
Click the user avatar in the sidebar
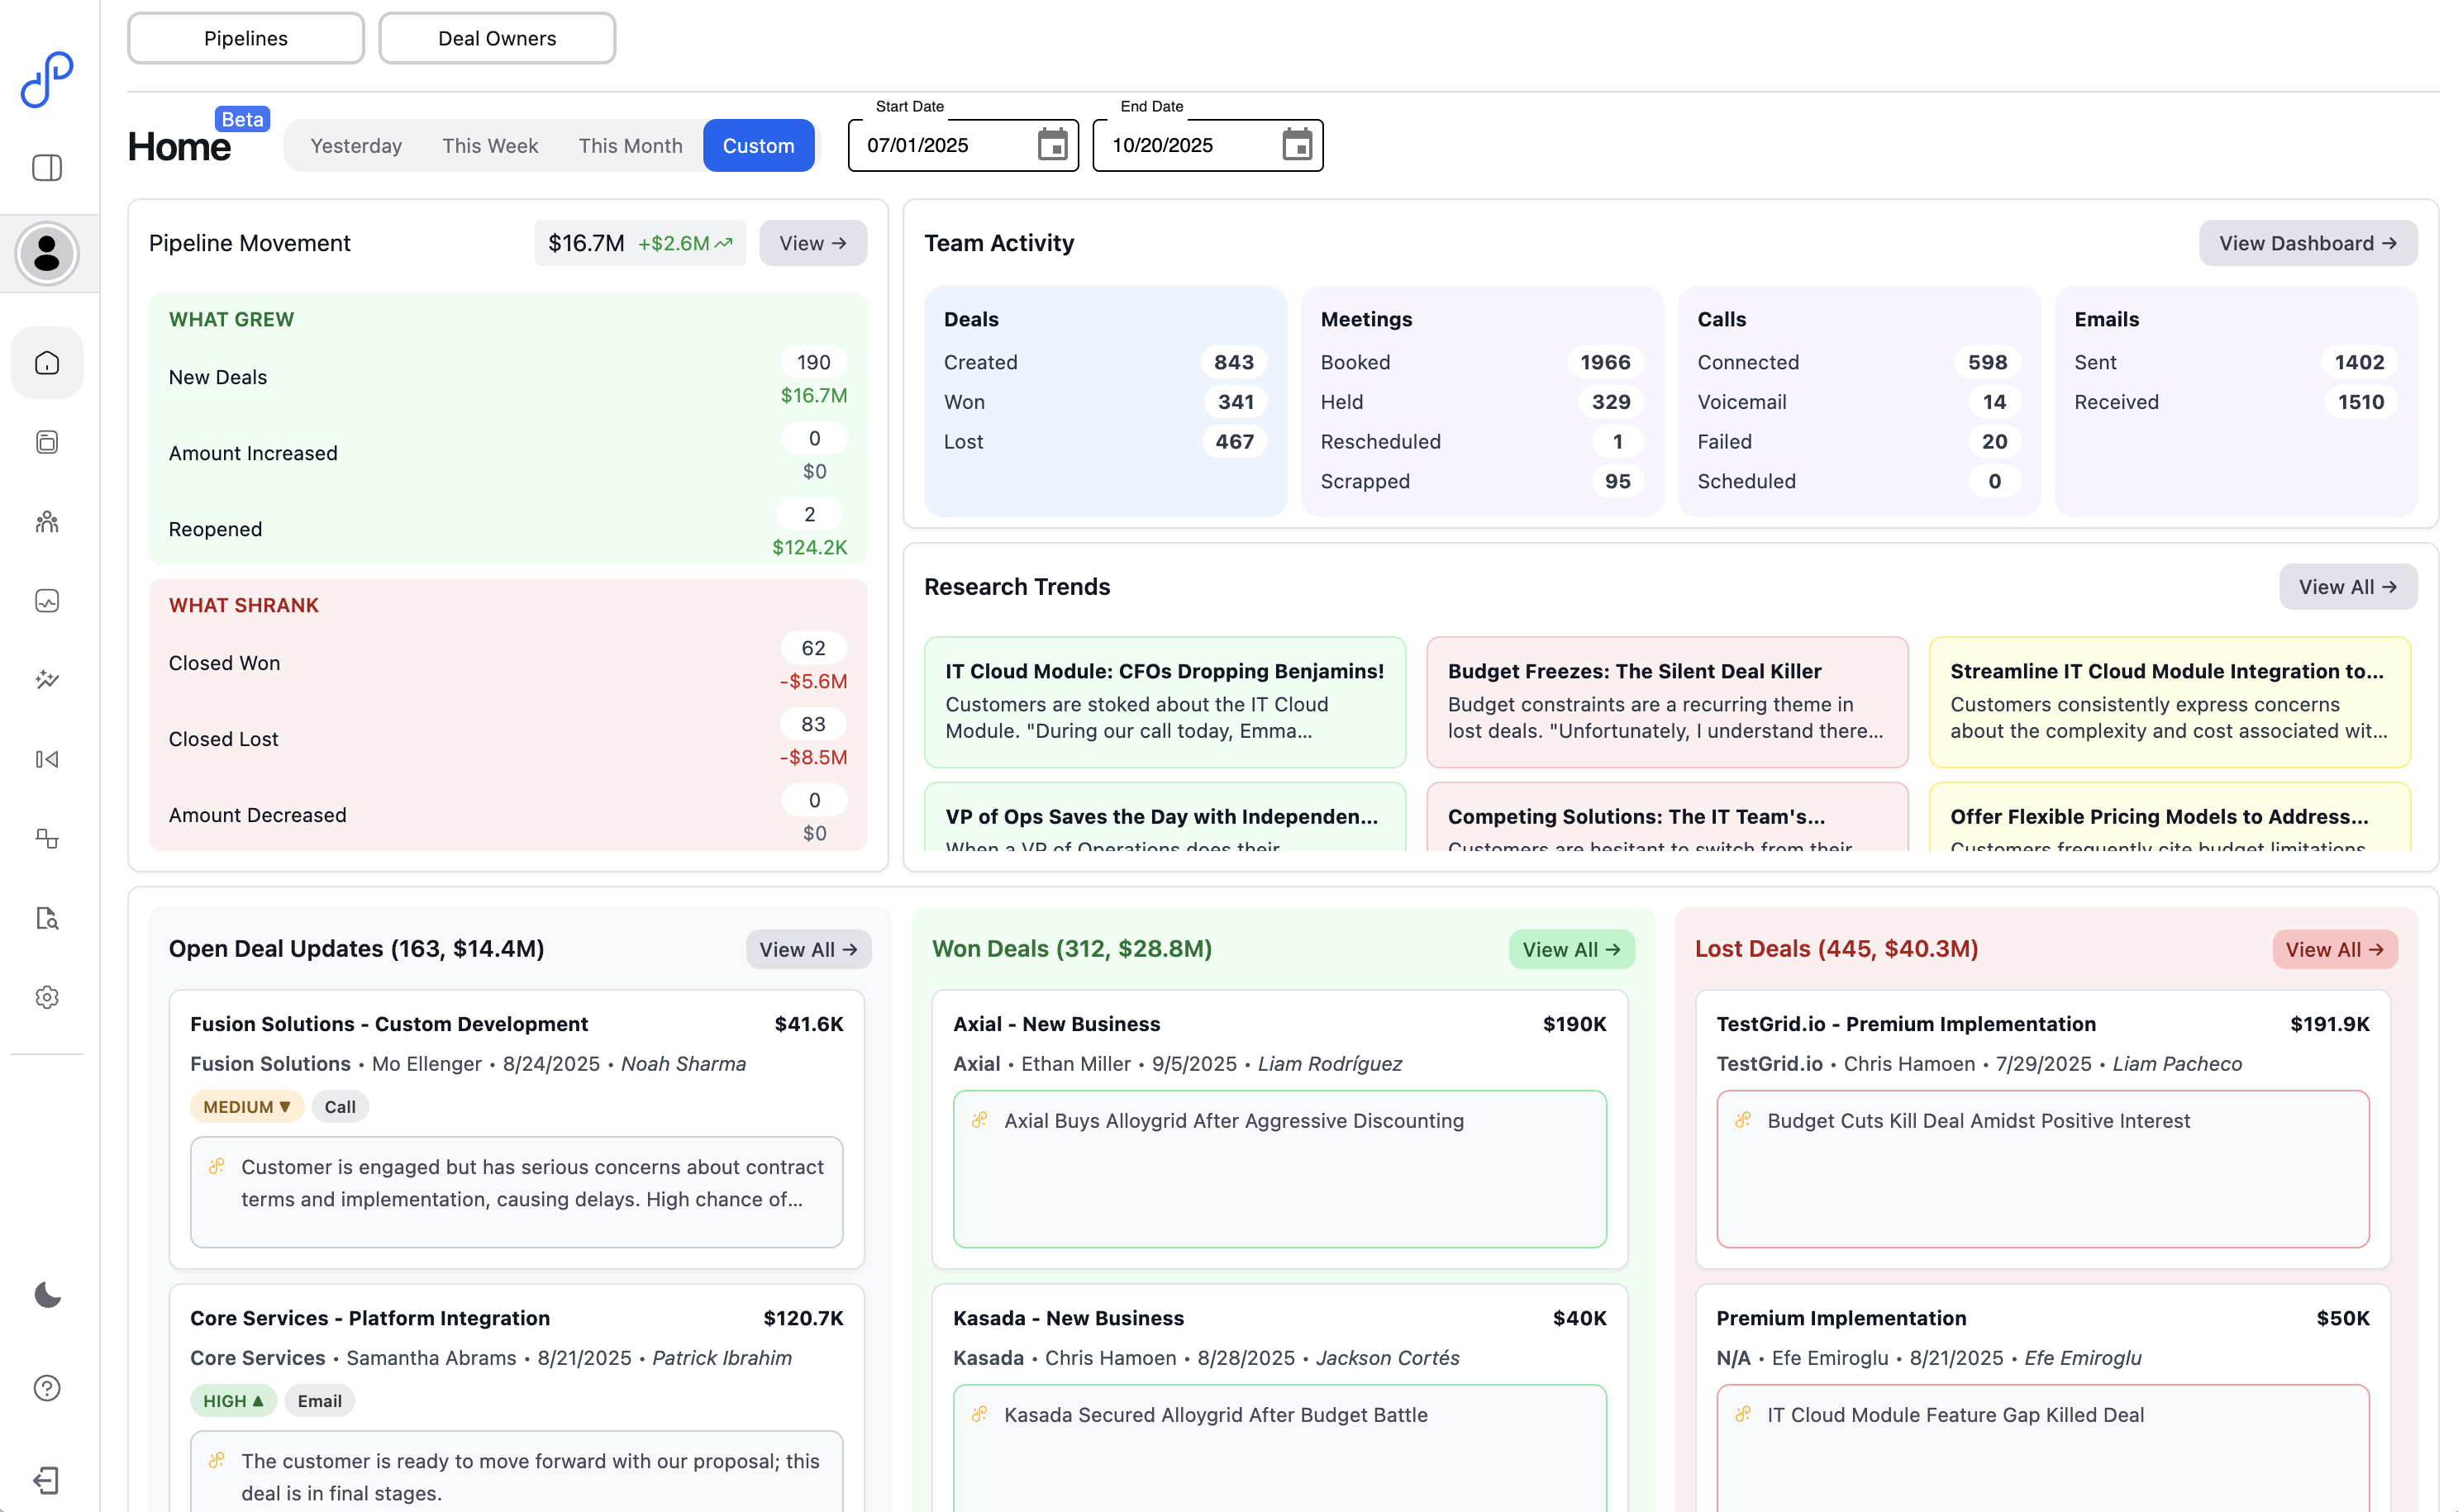click(x=46, y=253)
